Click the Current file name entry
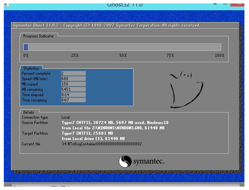249x190 pixels. pos(101,144)
